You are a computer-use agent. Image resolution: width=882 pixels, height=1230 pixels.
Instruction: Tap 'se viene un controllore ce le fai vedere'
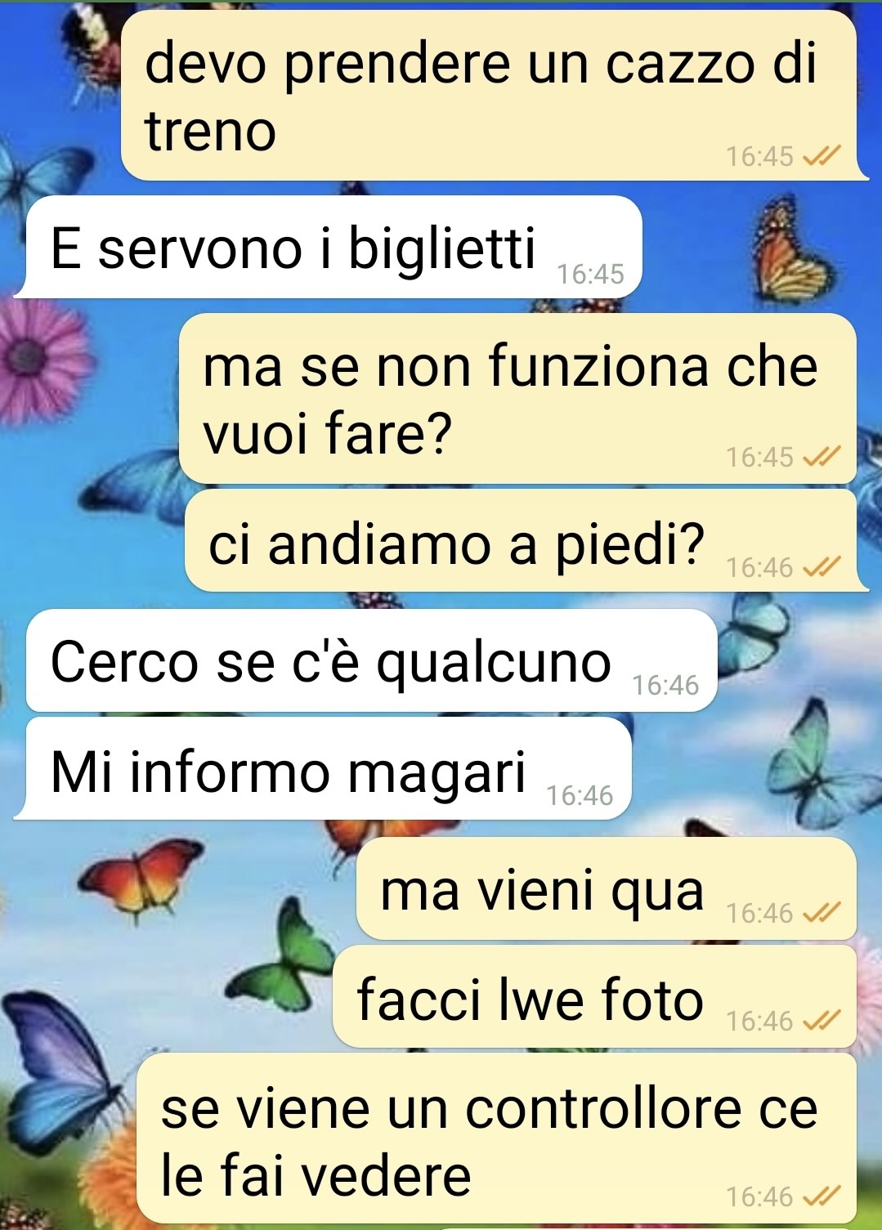[x=496, y=1138]
